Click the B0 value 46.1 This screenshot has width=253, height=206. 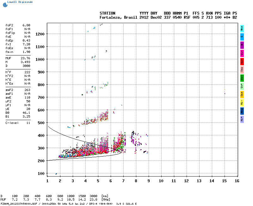click(x=26, y=113)
